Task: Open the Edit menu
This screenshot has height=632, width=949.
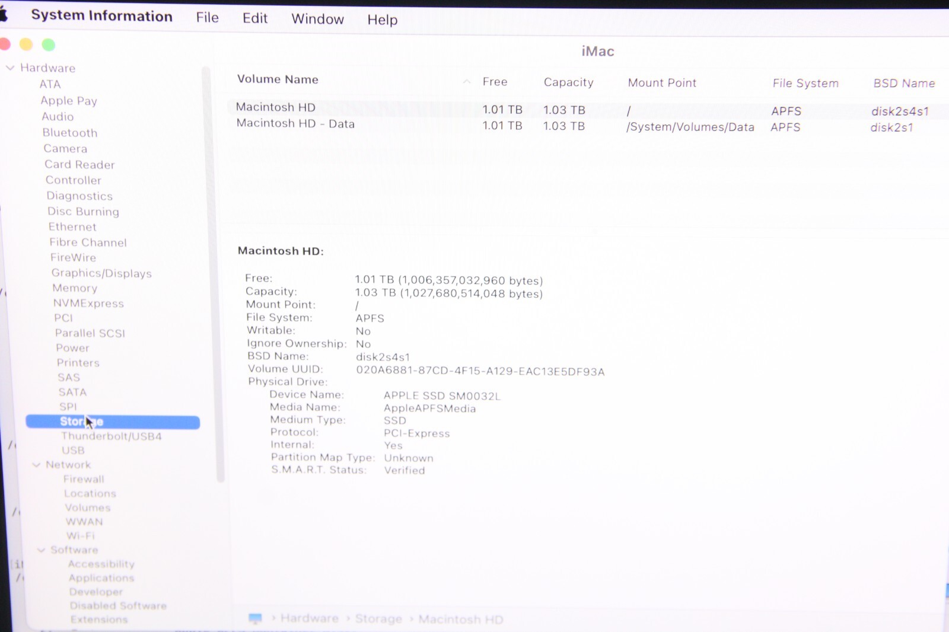Action: (x=255, y=18)
